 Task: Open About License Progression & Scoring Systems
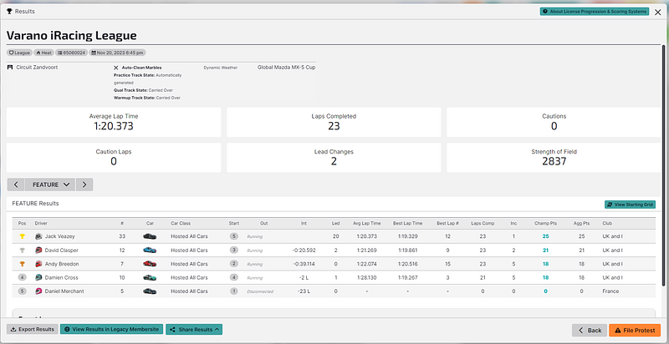[595, 12]
